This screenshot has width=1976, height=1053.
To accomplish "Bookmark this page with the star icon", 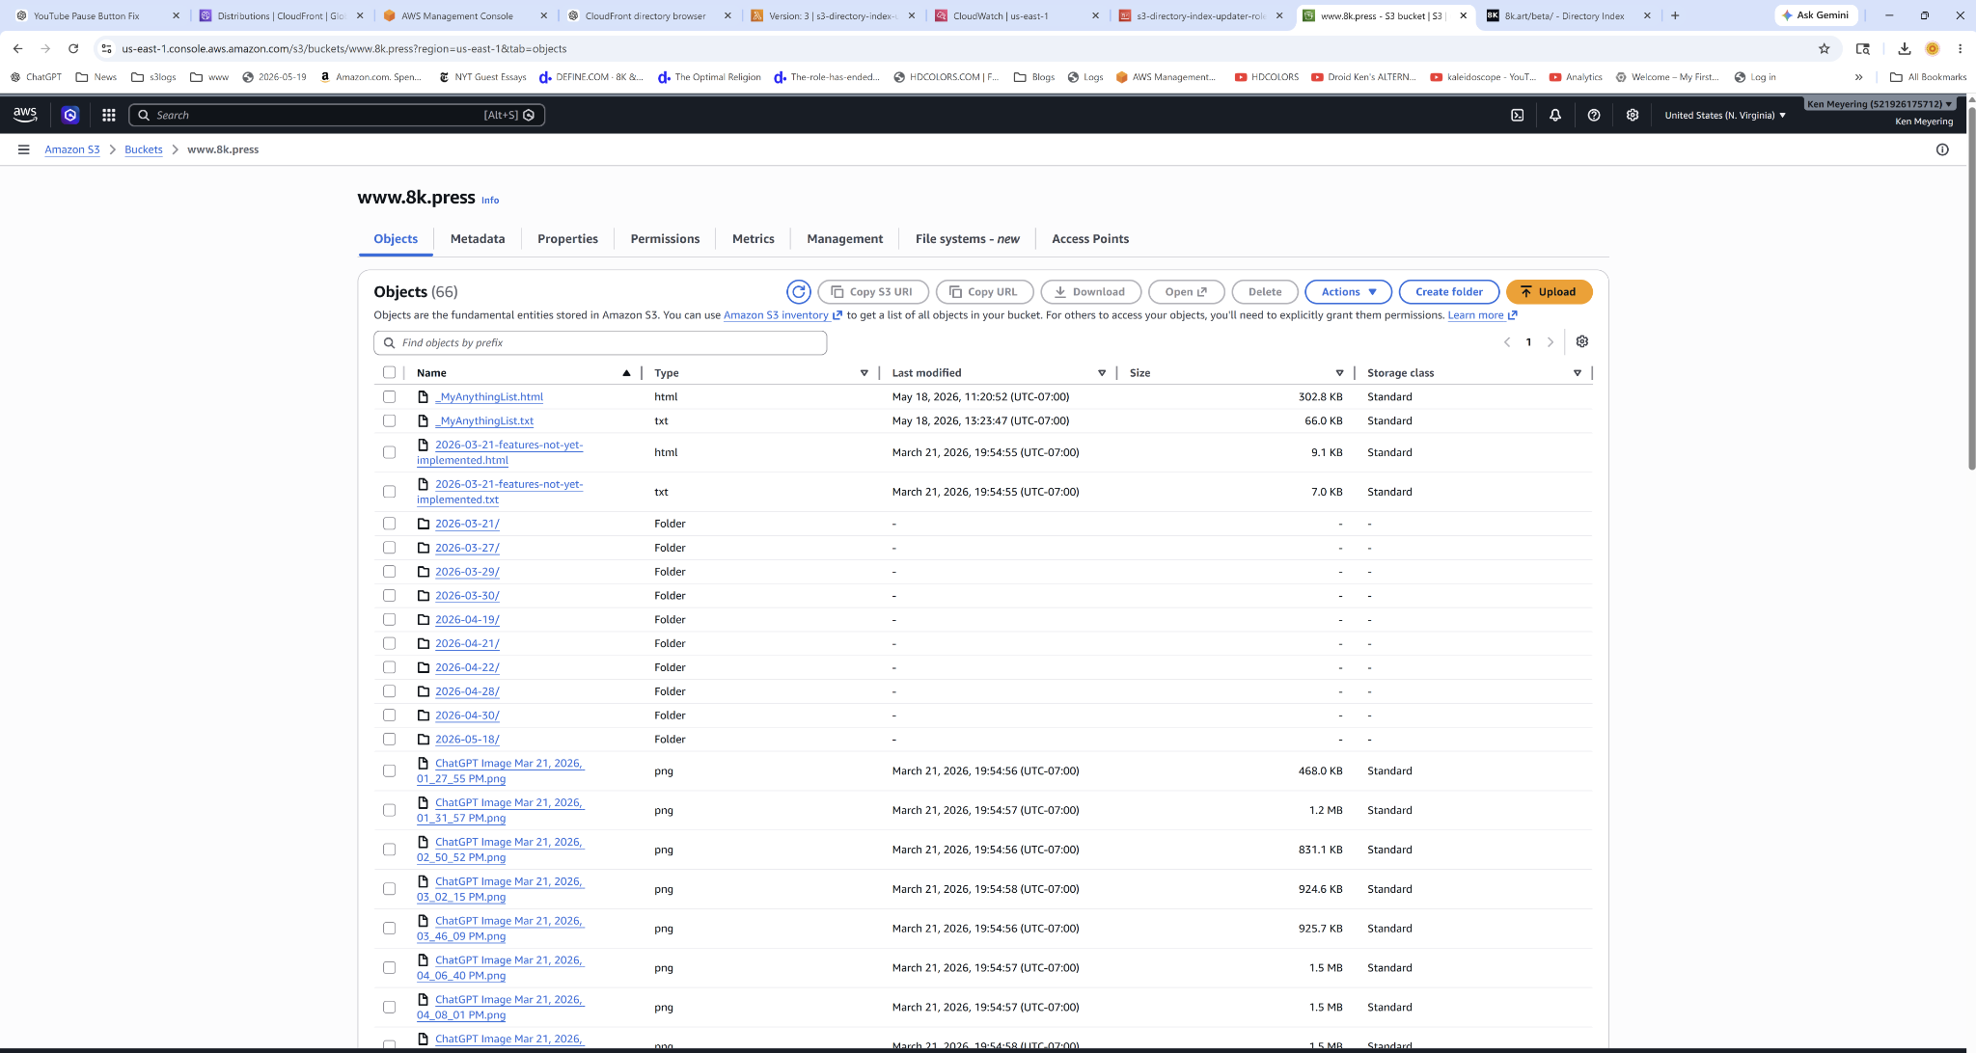I will (x=1824, y=48).
